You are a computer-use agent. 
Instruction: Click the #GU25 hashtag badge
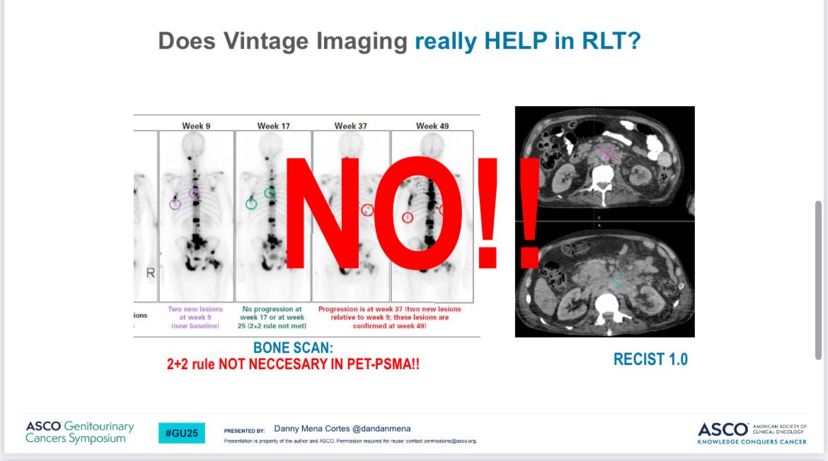[182, 433]
